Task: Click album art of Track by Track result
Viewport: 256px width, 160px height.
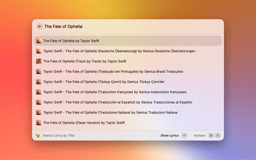Action: point(39,61)
